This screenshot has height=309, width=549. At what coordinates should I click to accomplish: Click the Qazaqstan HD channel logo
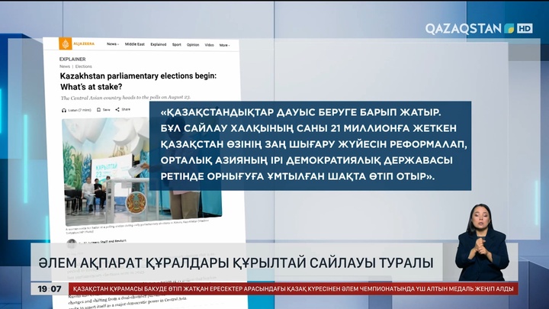(x=479, y=28)
